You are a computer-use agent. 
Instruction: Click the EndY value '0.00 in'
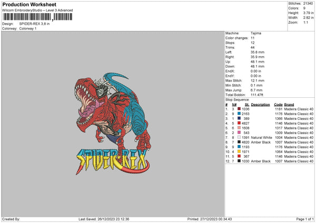(x=256, y=76)
